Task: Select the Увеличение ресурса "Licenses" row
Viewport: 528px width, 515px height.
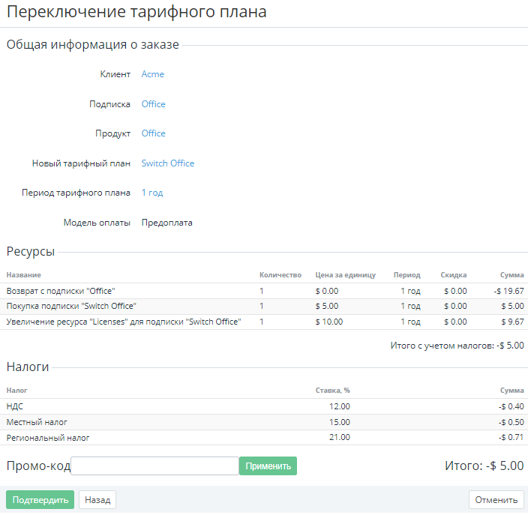Action: pos(264,322)
